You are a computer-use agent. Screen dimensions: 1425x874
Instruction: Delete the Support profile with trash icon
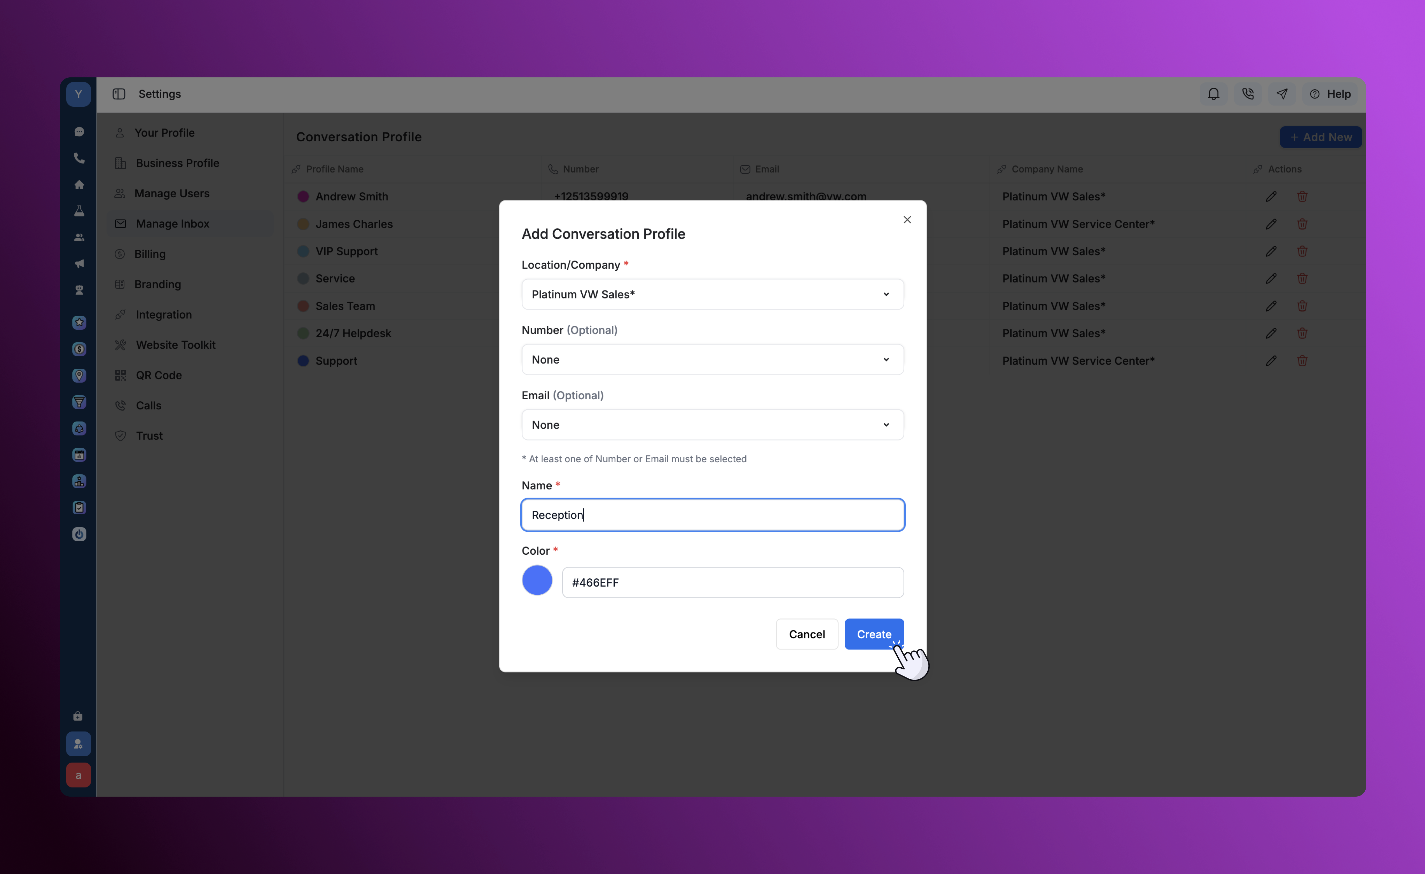click(x=1302, y=361)
